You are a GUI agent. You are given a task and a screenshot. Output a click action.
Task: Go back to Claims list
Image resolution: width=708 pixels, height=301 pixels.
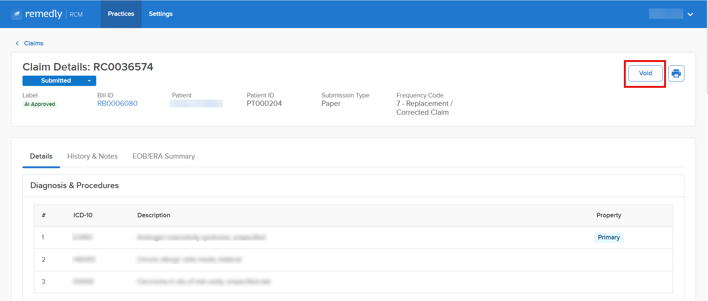34,44
